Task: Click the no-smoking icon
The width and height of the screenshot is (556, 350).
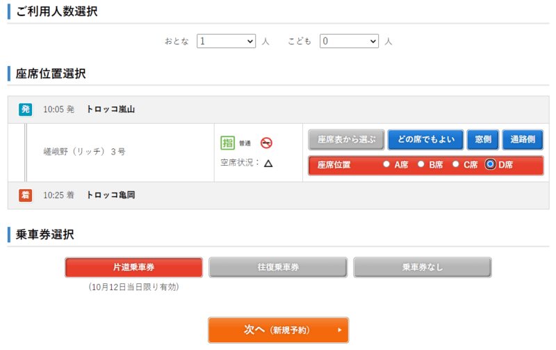Action: [x=266, y=143]
